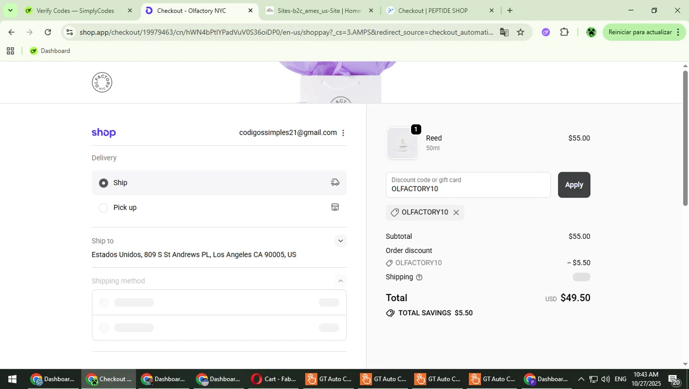This screenshot has height=389, width=689.
Task: Open the first GT Auto C... taskbar item
Action: (329, 379)
